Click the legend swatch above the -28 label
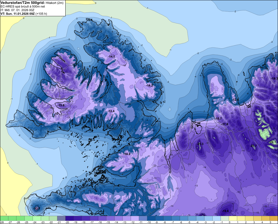Screen dimensions: 278x224 (4, 218)
